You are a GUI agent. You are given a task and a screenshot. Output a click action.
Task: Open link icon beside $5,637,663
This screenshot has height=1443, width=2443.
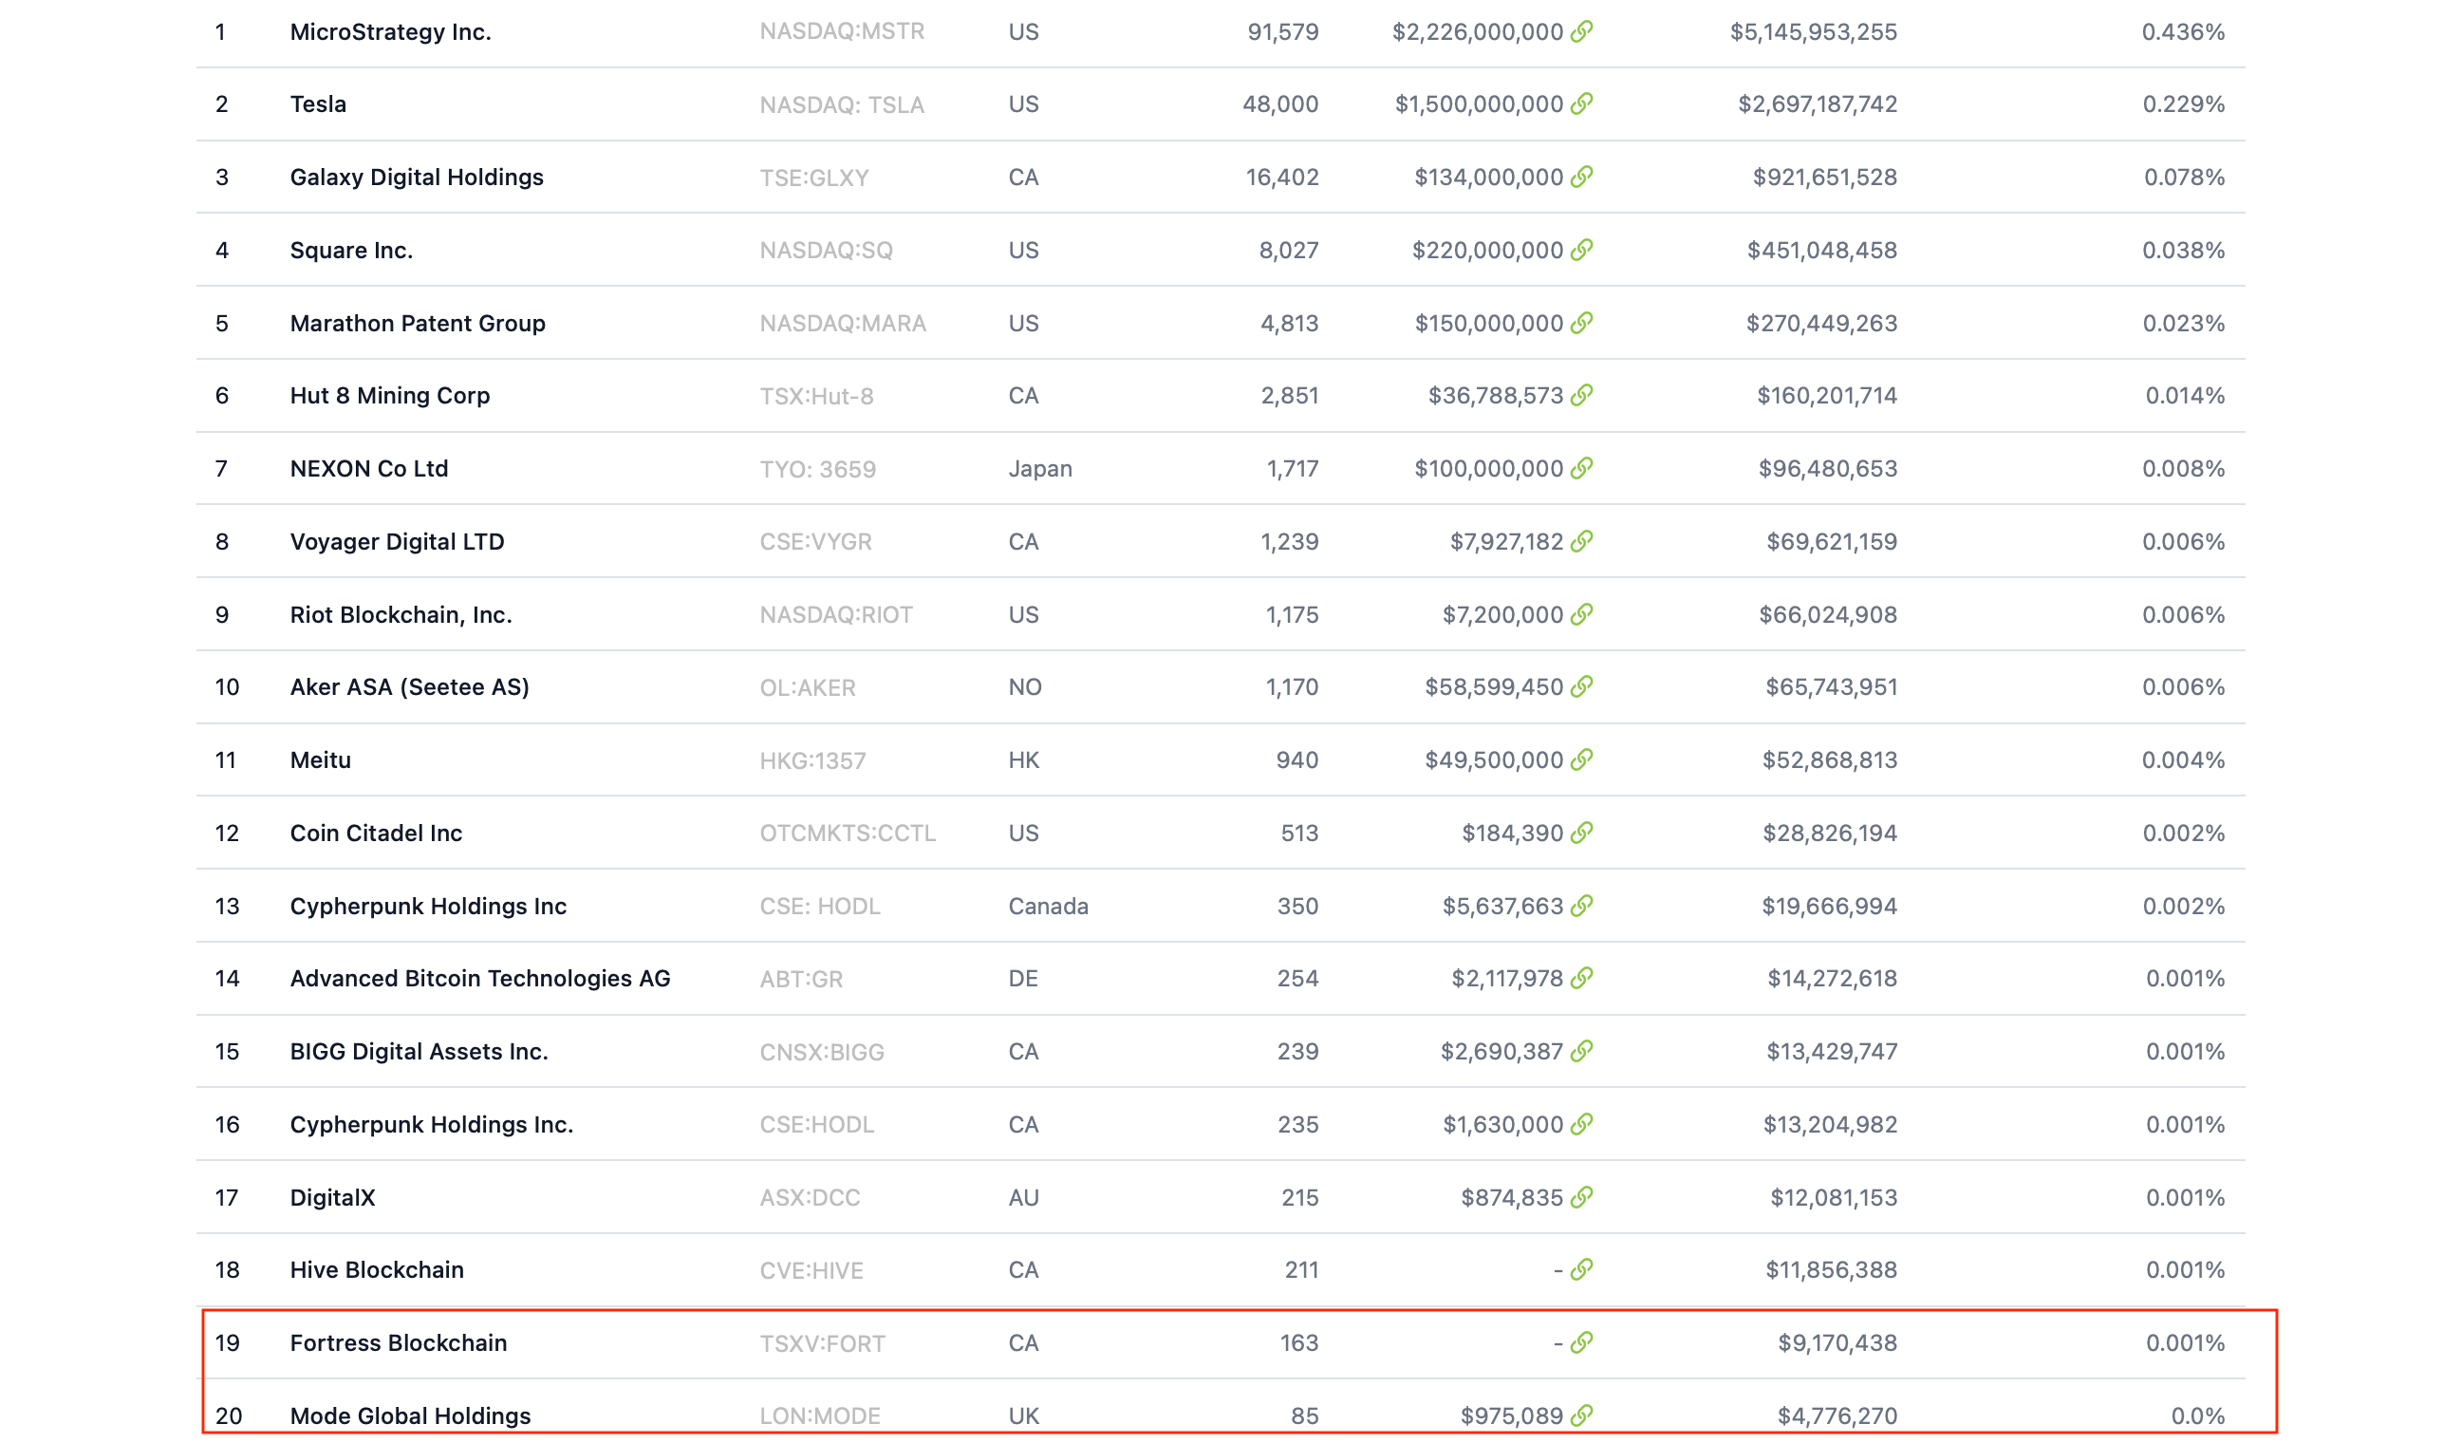tap(1581, 907)
